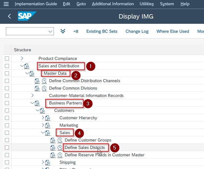Image resolution: width=204 pixels, height=169 pixels.
Task: Select the Define Sales Districts activity text
Action: point(85,147)
